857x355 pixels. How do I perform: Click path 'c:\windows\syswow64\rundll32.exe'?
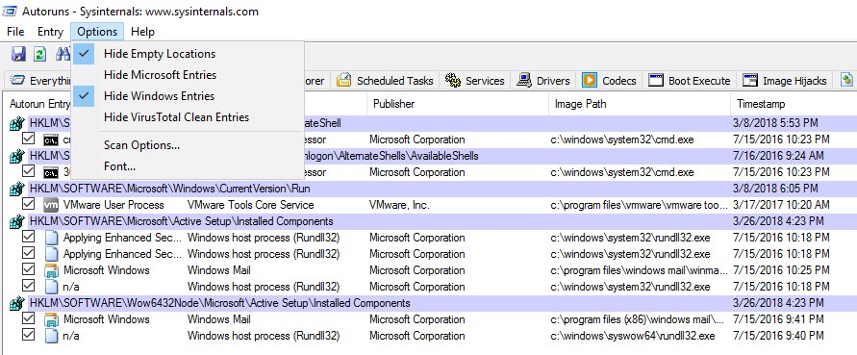[632, 336]
